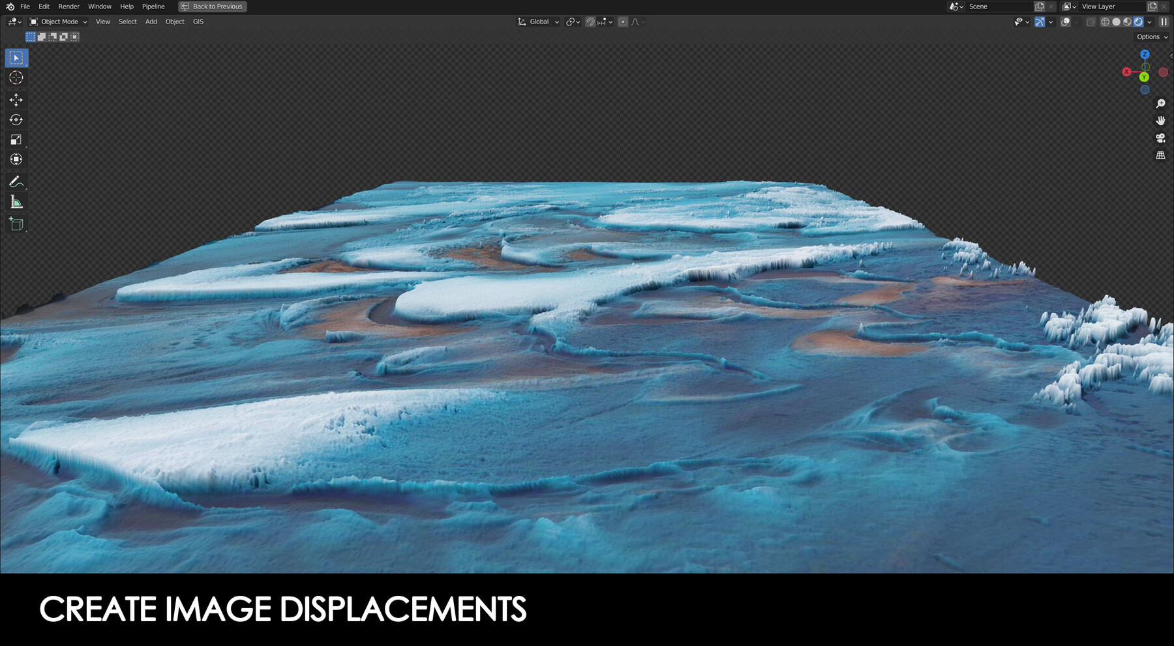
Task: Select the Scale tool
Action: tap(16, 139)
